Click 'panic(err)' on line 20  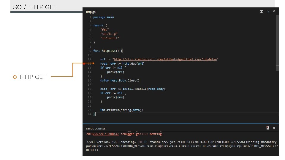pyautogui.click(x=115, y=97)
